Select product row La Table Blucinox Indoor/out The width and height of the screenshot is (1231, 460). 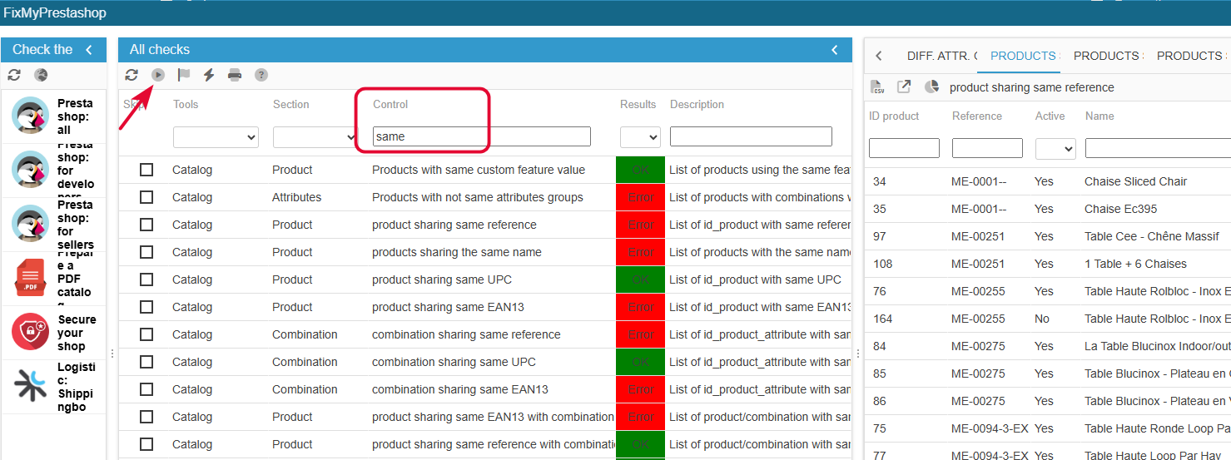click(x=1048, y=346)
